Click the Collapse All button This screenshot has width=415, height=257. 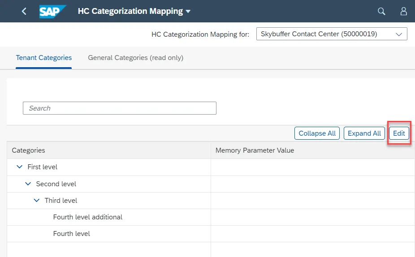pyautogui.click(x=317, y=133)
